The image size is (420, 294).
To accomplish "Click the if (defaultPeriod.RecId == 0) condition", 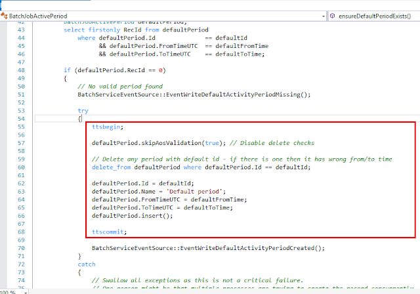I will pyautogui.click(x=115, y=70).
